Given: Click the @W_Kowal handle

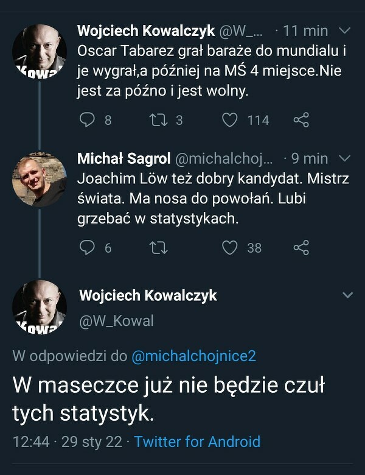Looking at the screenshot, I should pyautogui.click(x=117, y=320).
